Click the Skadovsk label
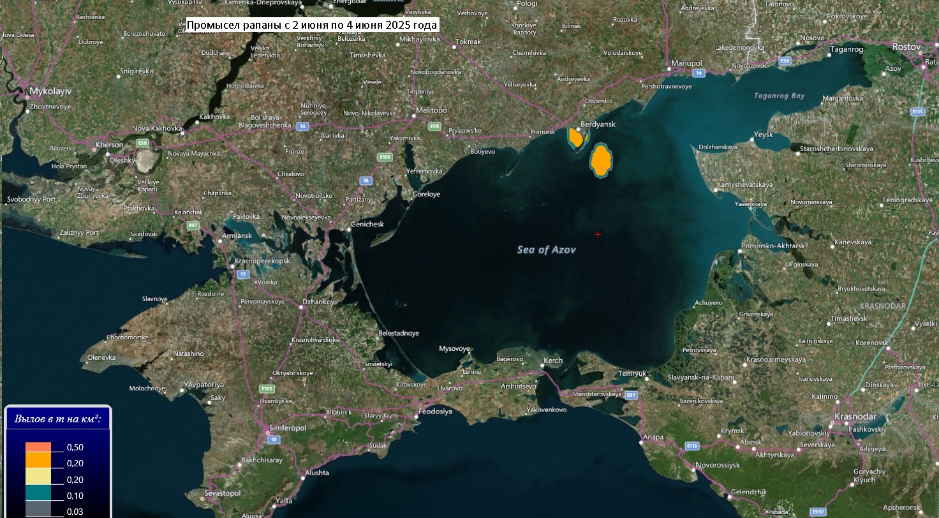The width and height of the screenshot is (939, 518). pyautogui.click(x=144, y=234)
